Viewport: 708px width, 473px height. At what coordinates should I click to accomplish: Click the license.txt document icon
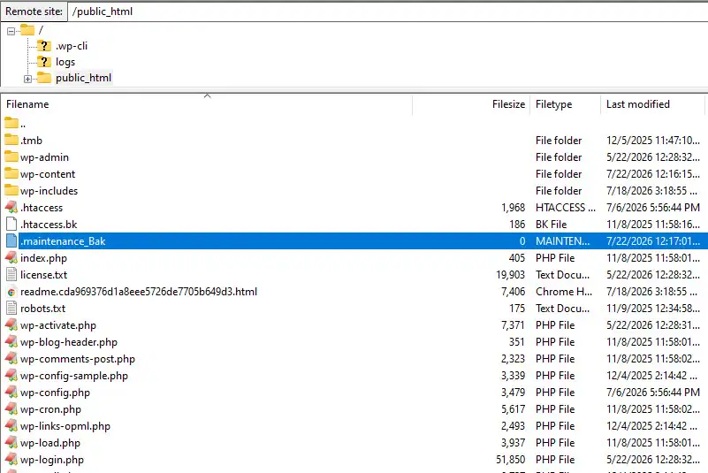[11, 275]
